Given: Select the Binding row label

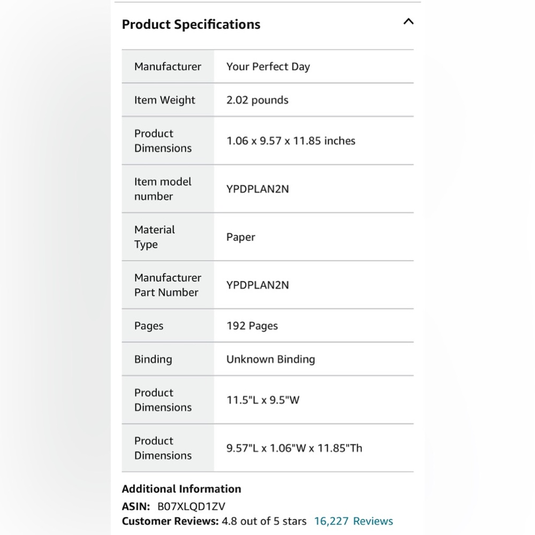Looking at the screenshot, I should pos(153,360).
